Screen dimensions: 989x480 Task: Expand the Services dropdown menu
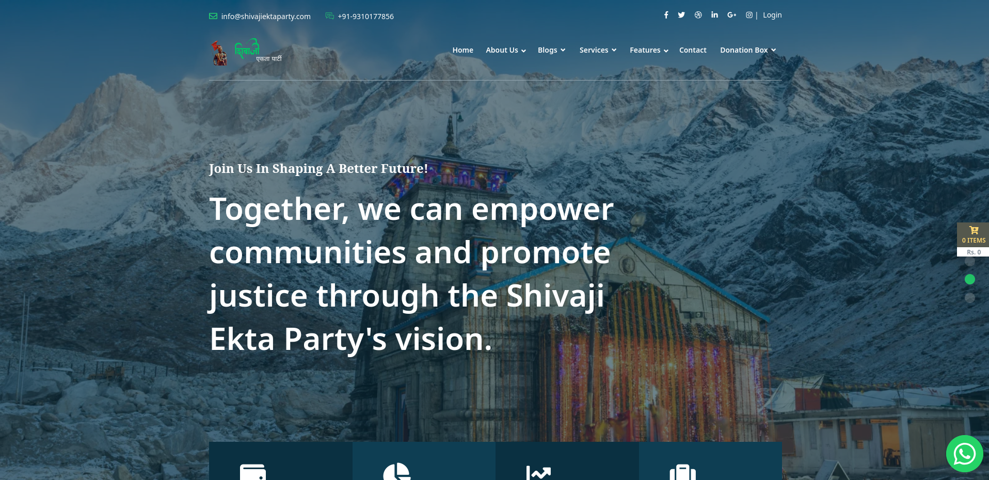coord(598,50)
